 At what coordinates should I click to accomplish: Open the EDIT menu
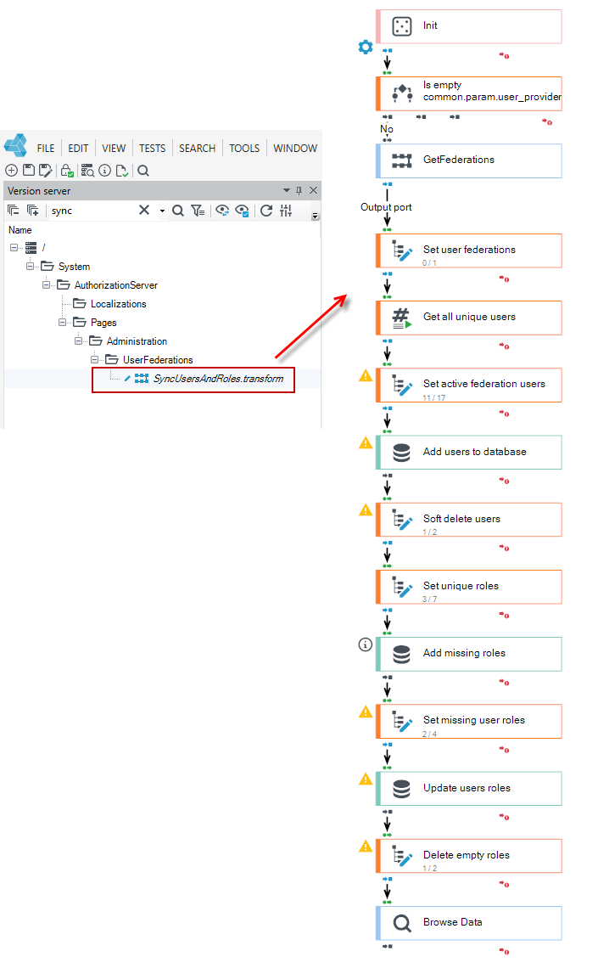[x=78, y=148]
